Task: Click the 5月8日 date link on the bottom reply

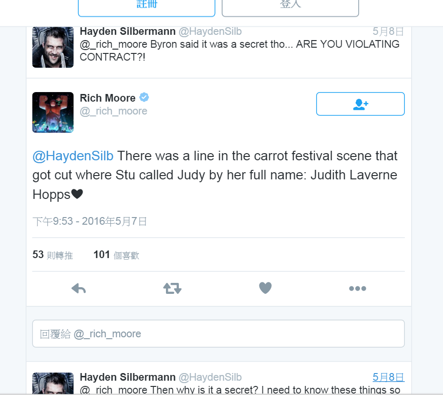Action: point(388,377)
